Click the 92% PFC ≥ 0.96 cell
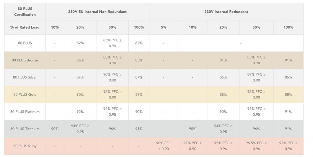 pos(288,146)
